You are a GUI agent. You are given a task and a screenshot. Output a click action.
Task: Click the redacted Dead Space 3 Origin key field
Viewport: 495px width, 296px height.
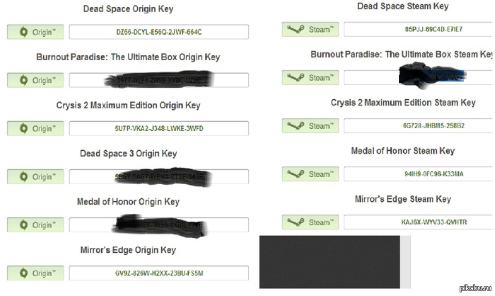pyautogui.click(x=158, y=177)
